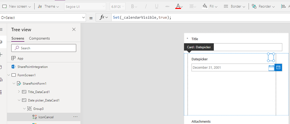This screenshot has height=124, width=290.
Task: Open the Media icon in sidebar
Action: [1, 80]
